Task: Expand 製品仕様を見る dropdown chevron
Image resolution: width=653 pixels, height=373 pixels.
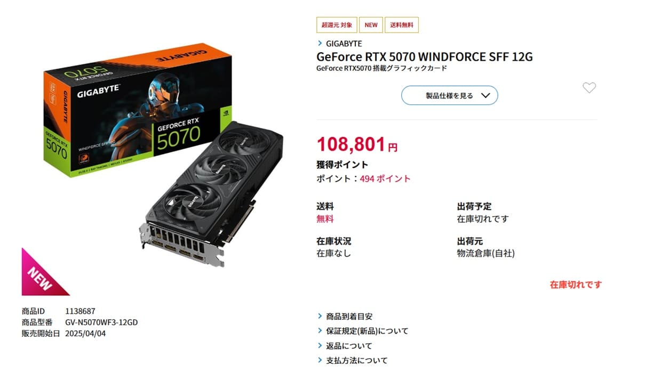Action: (485, 96)
